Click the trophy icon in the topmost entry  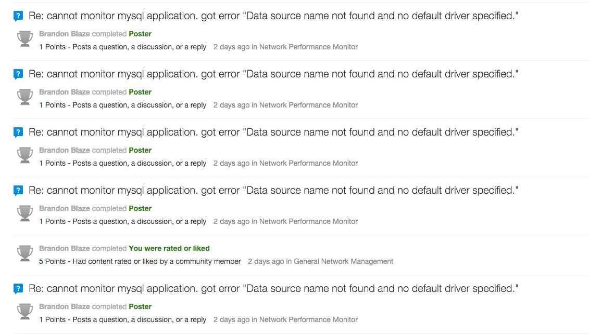pos(25,38)
